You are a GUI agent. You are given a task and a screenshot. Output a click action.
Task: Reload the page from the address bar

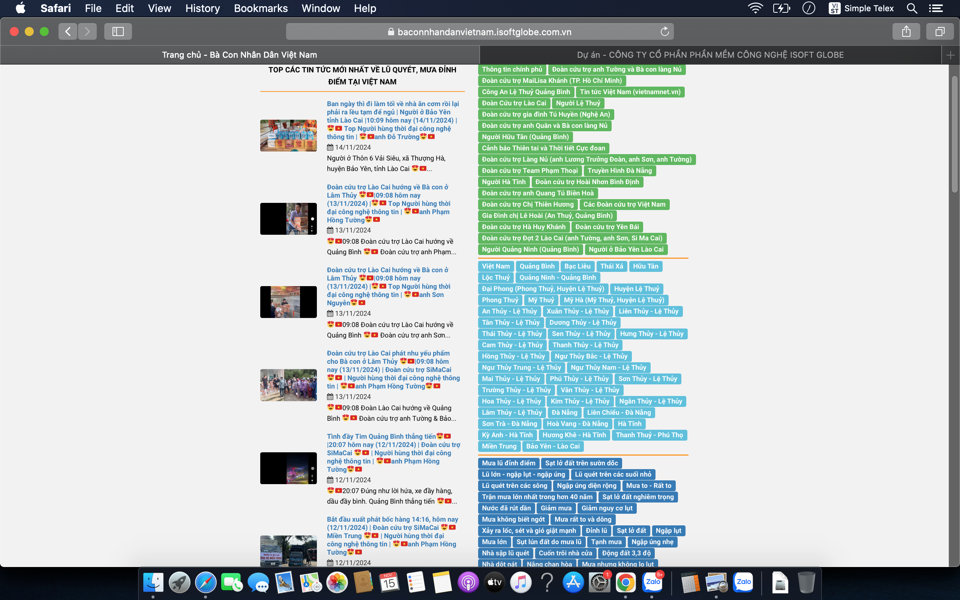664,31
